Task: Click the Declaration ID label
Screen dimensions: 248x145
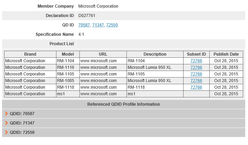Action: coord(60,16)
